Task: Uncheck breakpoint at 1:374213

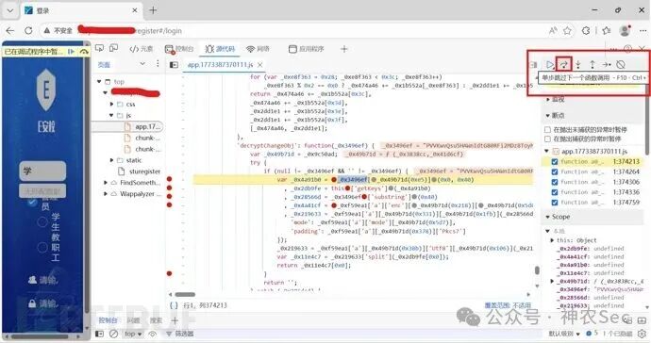Action: pyautogui.click(x=555, y=161)
